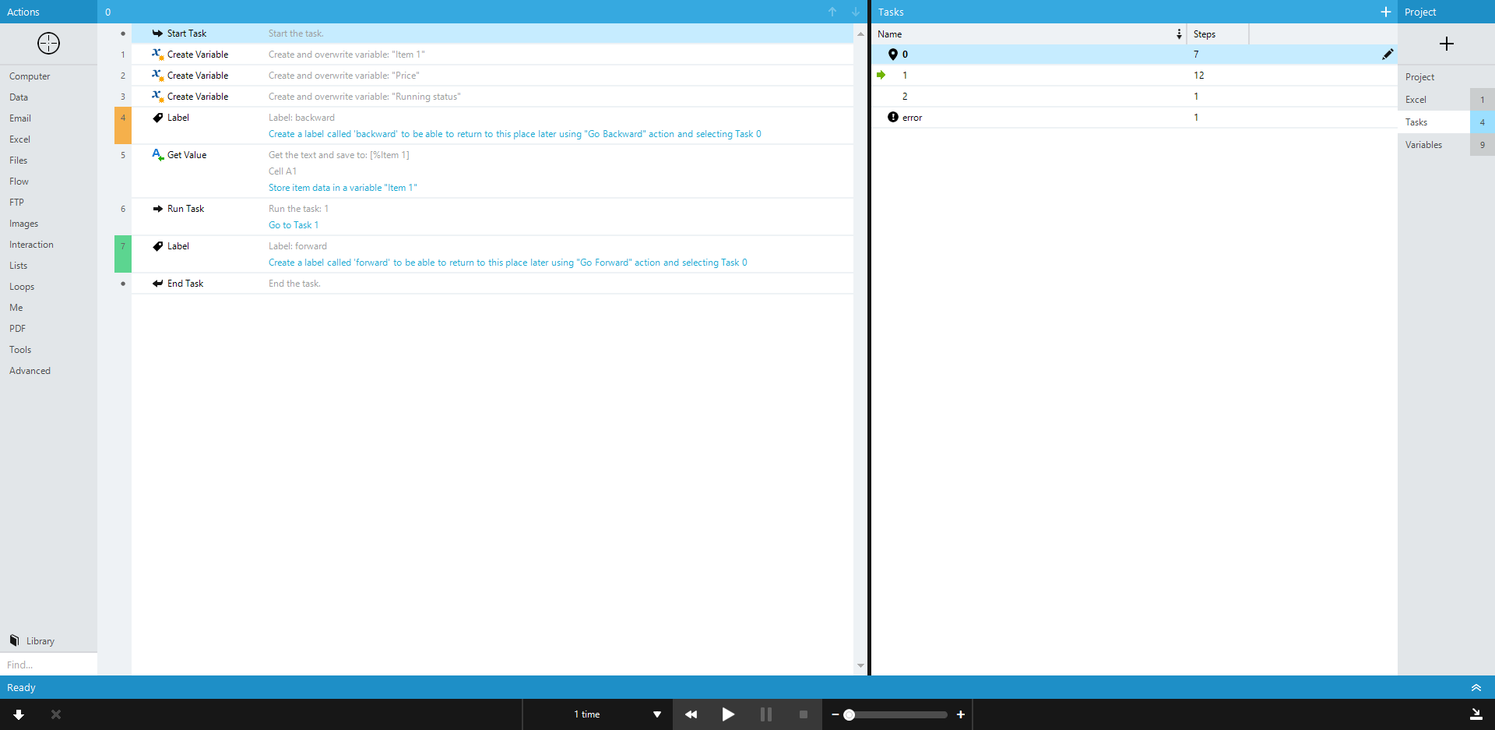Screen dimensions: 1495x730
Task: Toggle the orange breakpoint marker on step 4
Action: [123, 125]
